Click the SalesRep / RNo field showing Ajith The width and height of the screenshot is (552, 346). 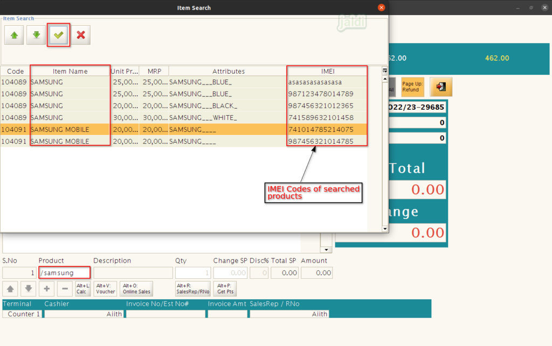(x=289, y=314)
